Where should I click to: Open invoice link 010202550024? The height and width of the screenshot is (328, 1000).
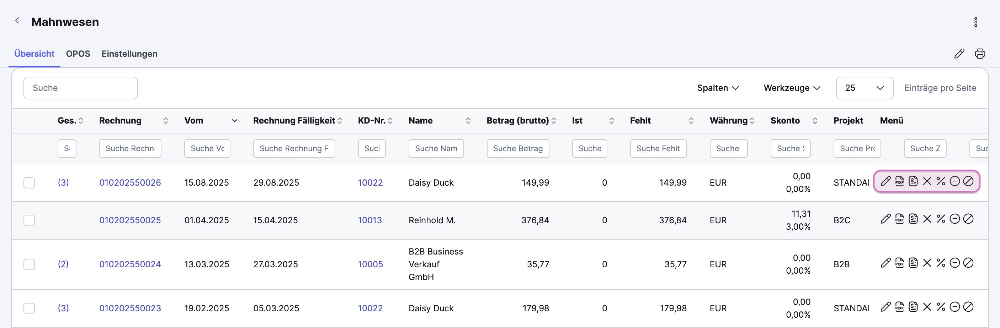pyautogui.click(x=130, y=264)
